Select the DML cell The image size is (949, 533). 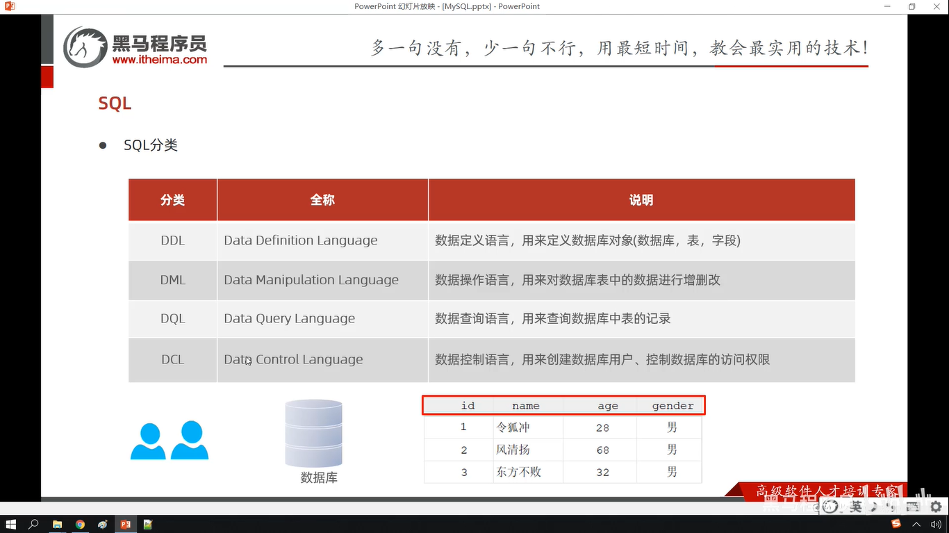point(173,280)
